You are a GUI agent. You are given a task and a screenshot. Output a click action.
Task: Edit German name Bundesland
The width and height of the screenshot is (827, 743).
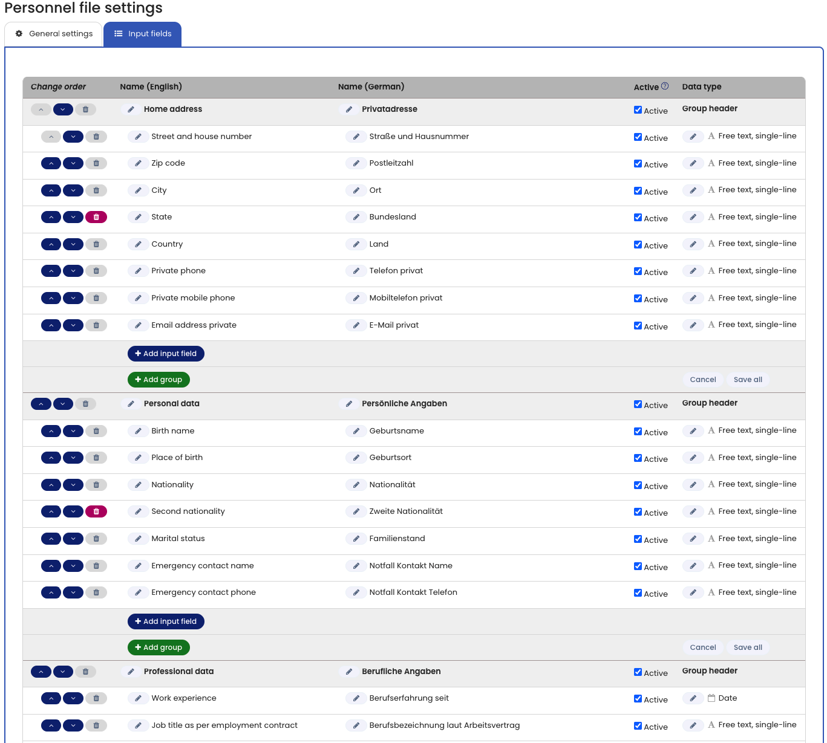tap(356, 217)
